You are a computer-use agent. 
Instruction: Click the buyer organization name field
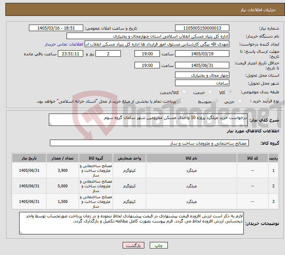click(148, 36)
